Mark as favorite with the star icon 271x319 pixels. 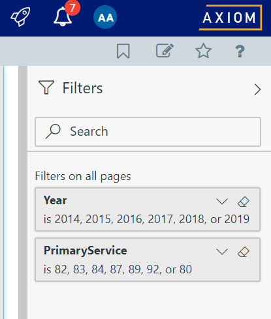coord(203,51)
